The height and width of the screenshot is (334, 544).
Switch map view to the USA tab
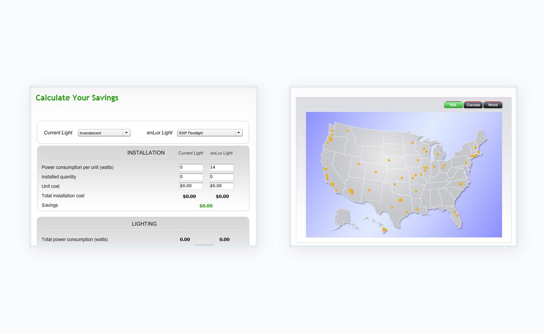tap(453, 105)
